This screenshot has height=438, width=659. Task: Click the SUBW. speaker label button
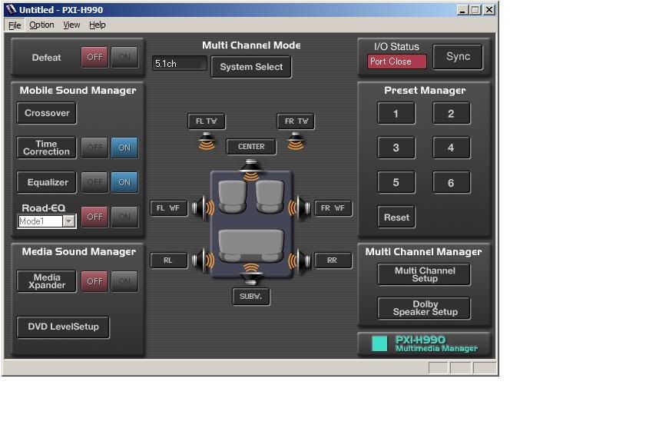[x=251, y=297]
